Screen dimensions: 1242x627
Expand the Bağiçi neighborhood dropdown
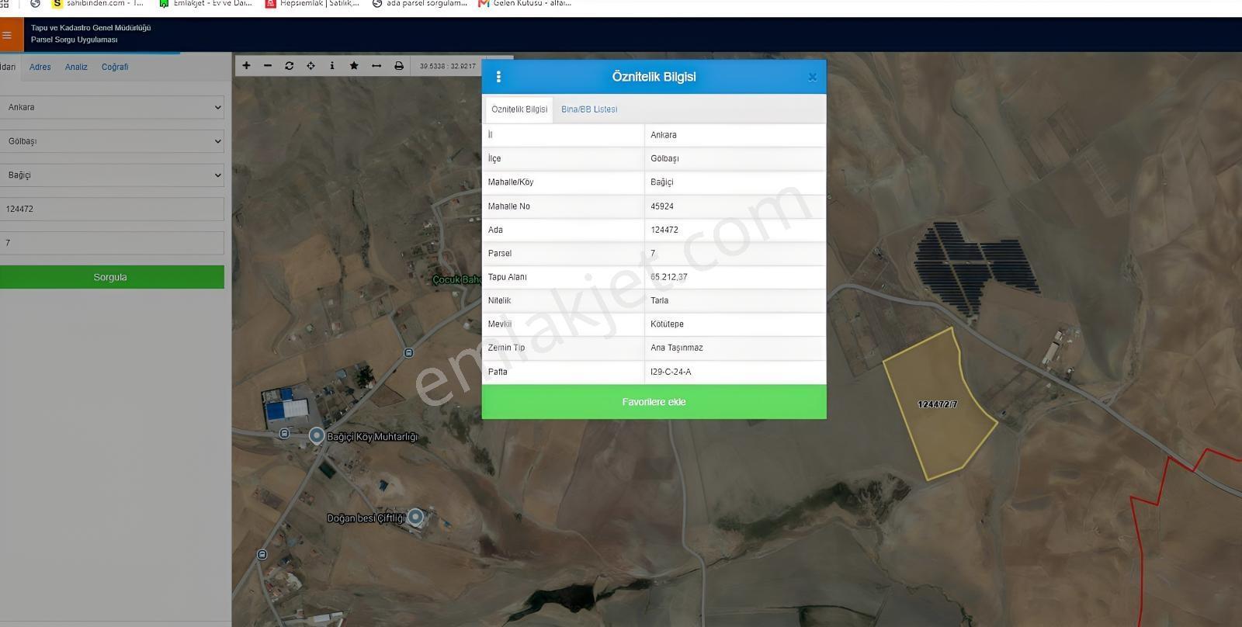pyautogui.click(x=112, y=175)
